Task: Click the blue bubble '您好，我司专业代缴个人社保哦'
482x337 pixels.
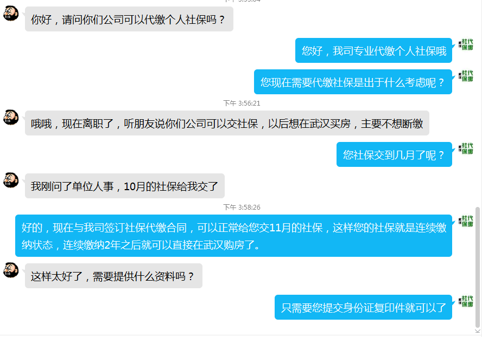Action: coord(373,50)
